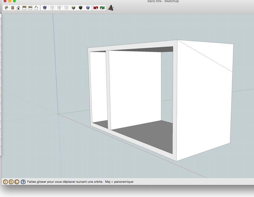Toggle the X-ray face style
Viewport: 254px width, 197px height.
point(45,8)
